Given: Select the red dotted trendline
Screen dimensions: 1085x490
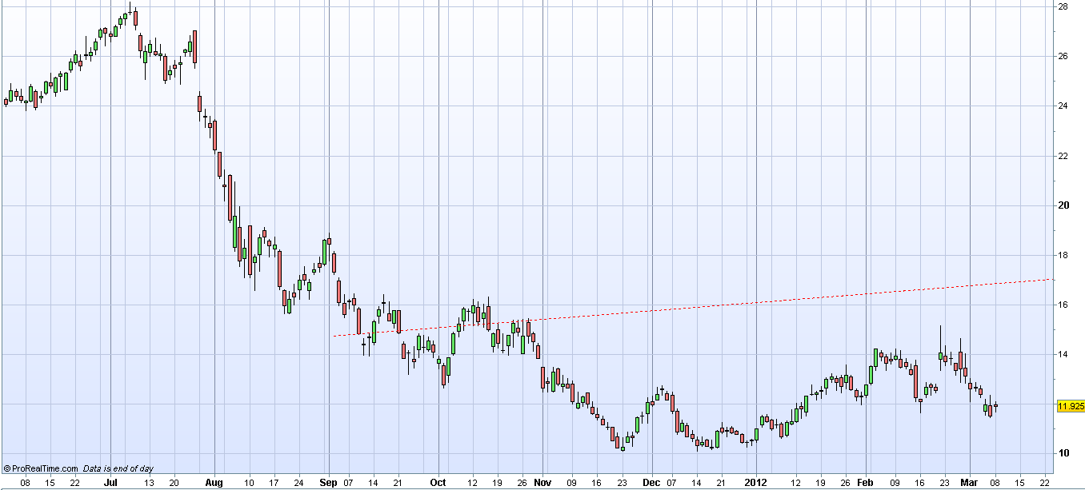Looking at the screenshot, I should 692,308.
